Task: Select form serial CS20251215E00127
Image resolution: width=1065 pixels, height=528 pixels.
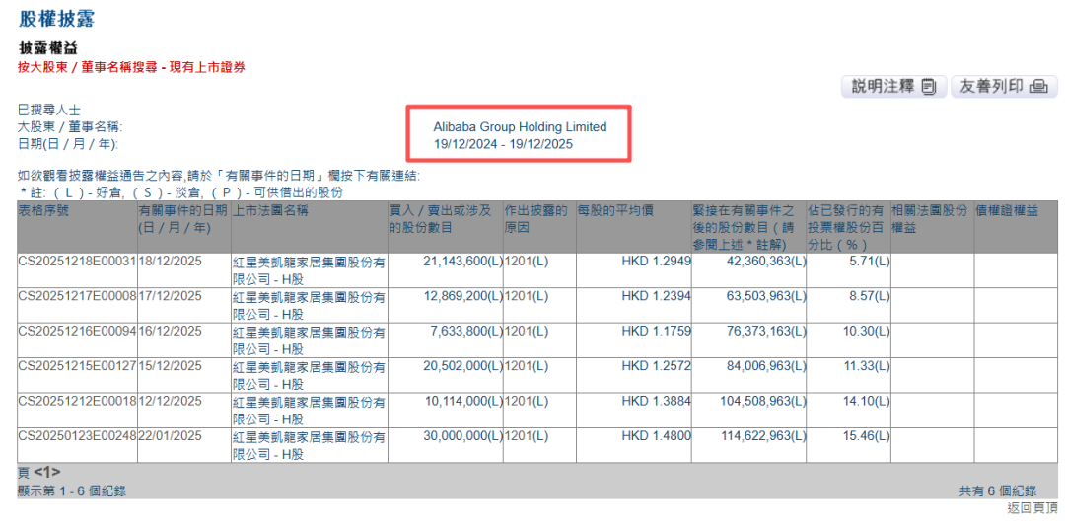Action: click(78, 366)
